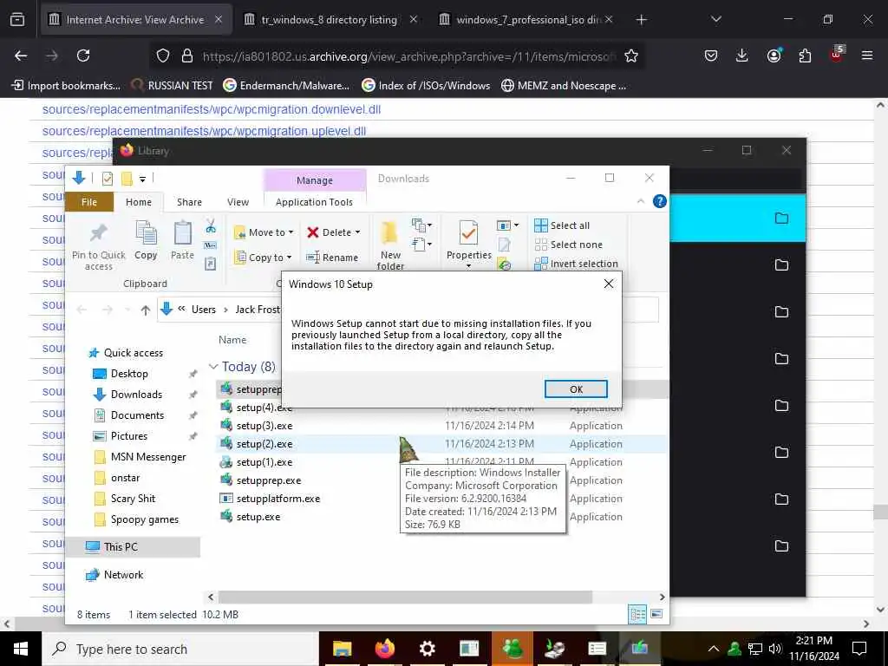Collapse the Today (8) group
This screenshot has height=666, width=888.
tap(213, 367)
